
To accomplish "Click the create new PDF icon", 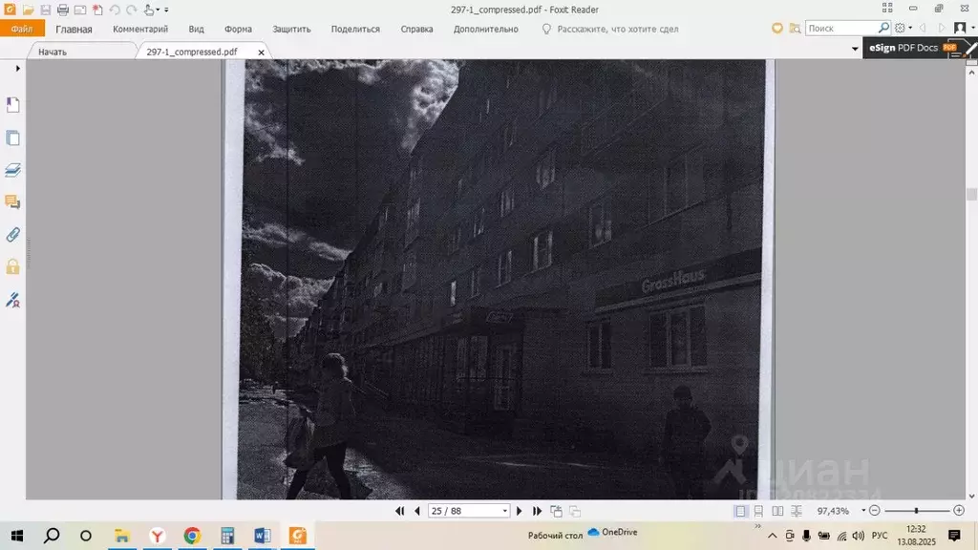I will click(97, 10).
